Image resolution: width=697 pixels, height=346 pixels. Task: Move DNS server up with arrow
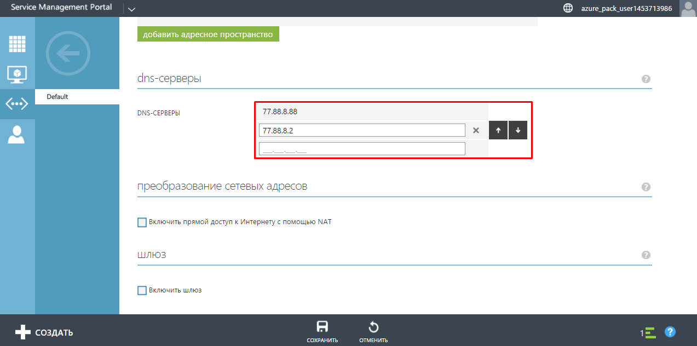pyautogui.click(x=498, y=131)
